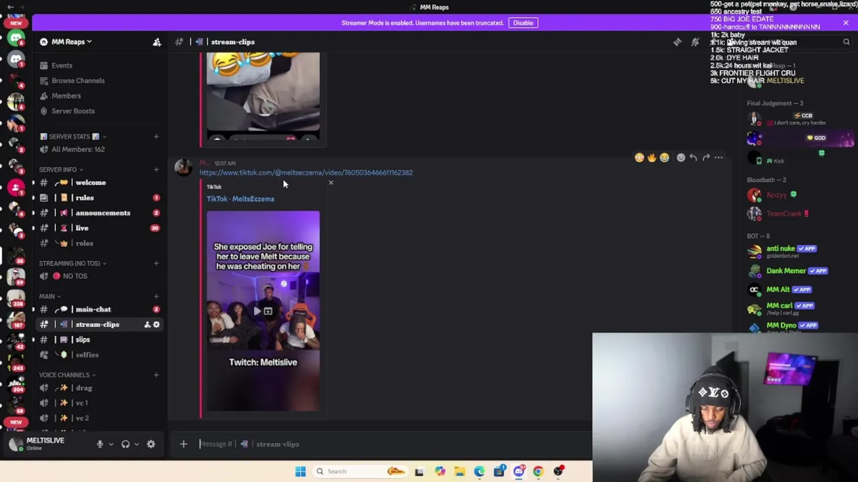This screenshot has width=858, height=482.
Task: Collapse the STREAMING (NO TOS) category
Action: [72, 263]
